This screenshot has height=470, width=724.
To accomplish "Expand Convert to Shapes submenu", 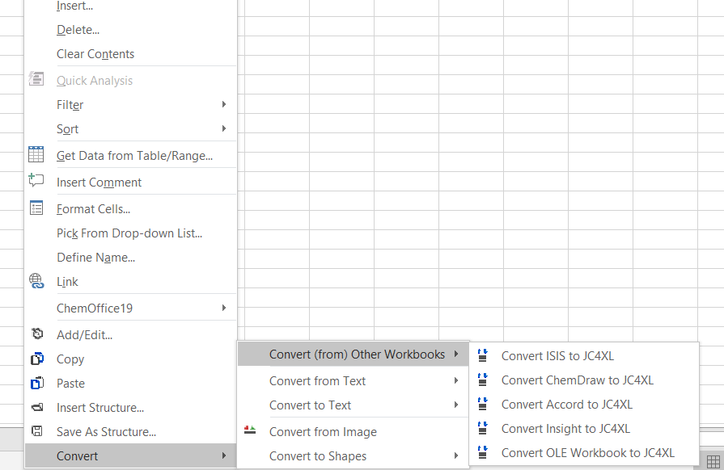I will click(457, 455).
